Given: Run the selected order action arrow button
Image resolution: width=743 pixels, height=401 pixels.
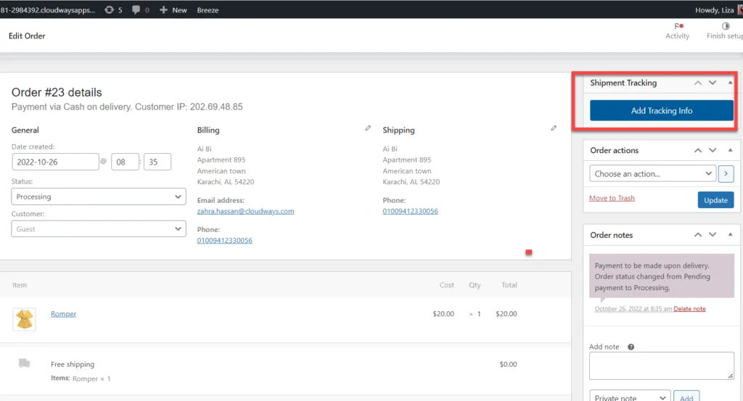Looking at the screenshot, I should 726,174.
